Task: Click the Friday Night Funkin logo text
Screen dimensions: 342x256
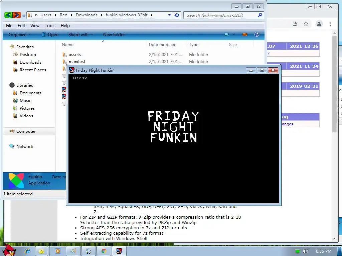Action: tap(173, 127)
